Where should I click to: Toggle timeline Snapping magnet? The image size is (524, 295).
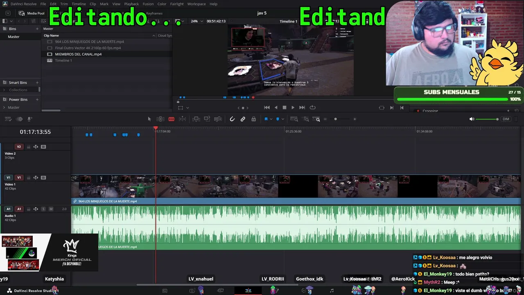point(232,119)
